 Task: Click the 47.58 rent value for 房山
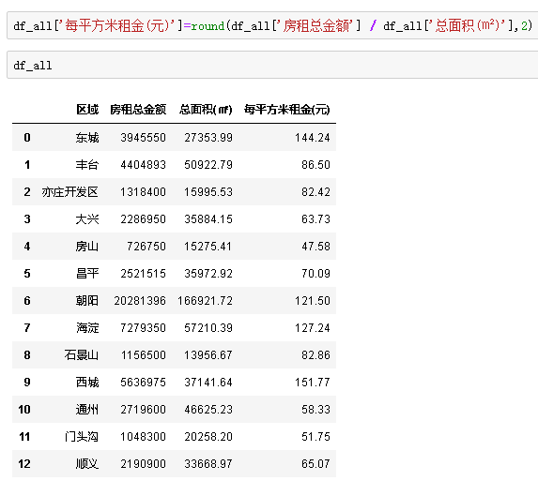pyautogui.click(x=315, y=247)
